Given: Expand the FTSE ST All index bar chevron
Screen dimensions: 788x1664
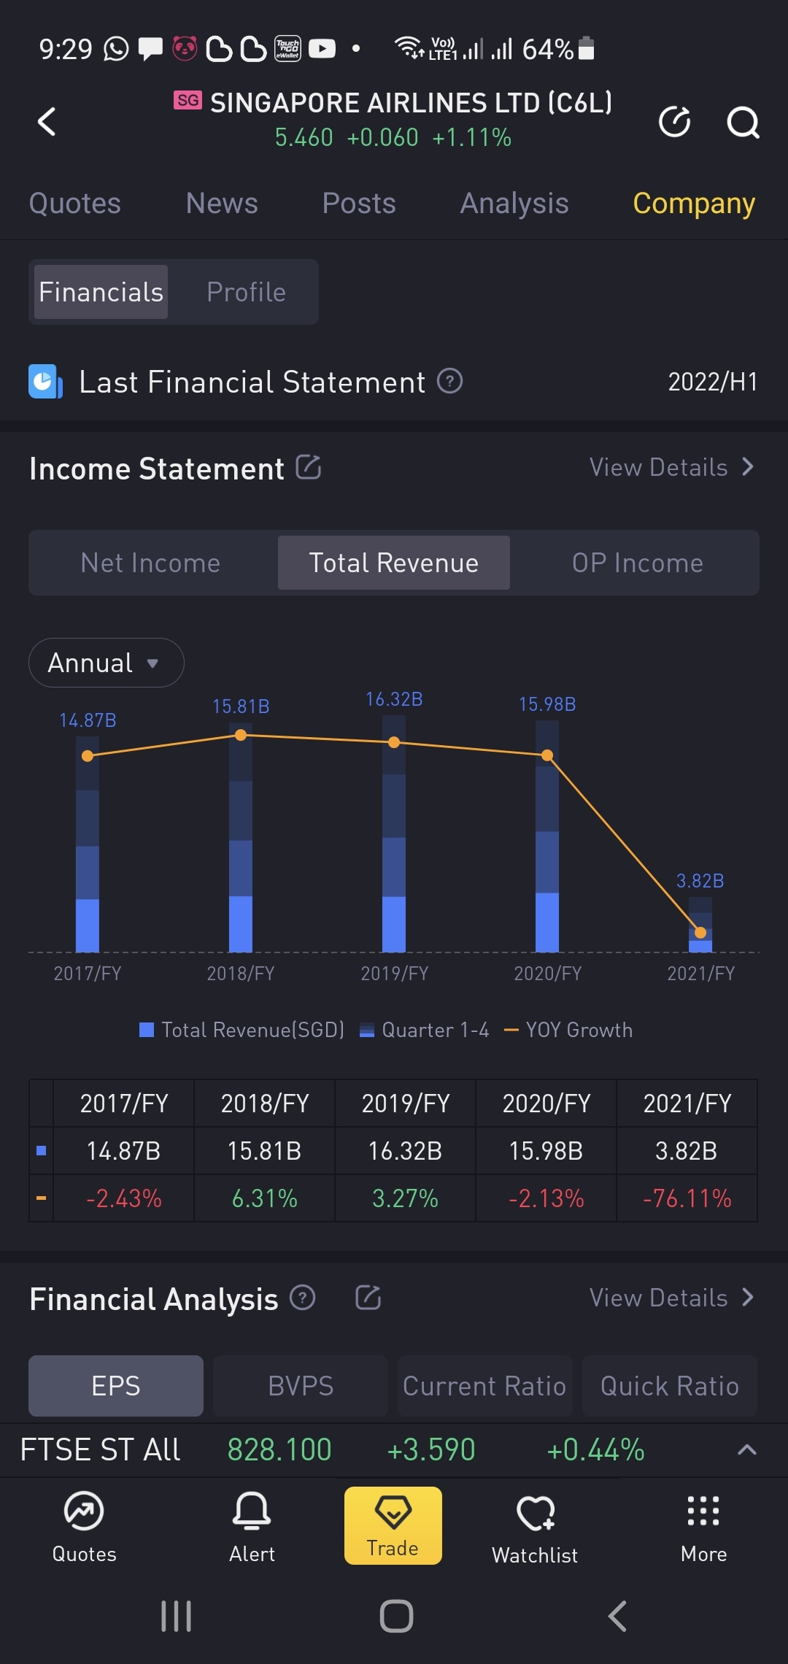Looking at the screenshot, I should (x=746, y=1449).
